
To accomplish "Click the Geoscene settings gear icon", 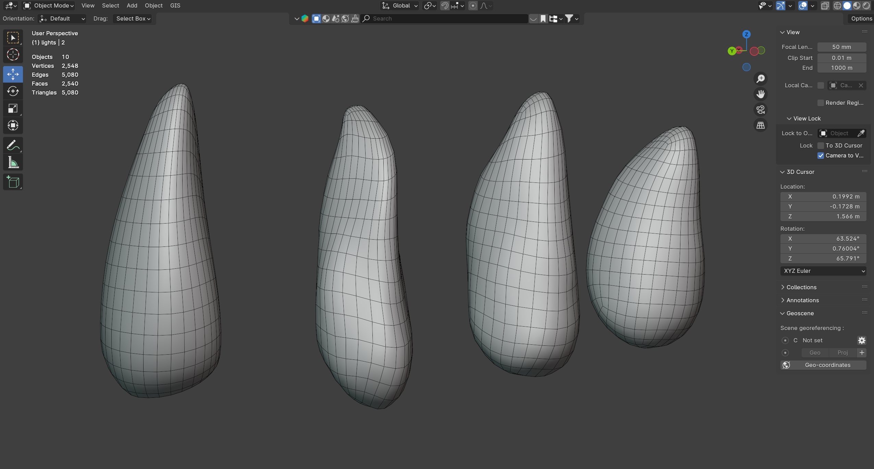I will (861, 340).
